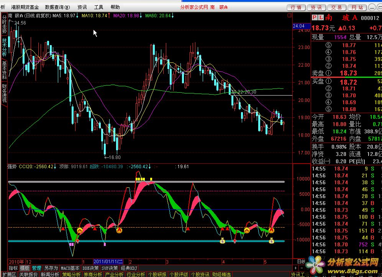The height and width of the screenshot is (277, 382).
Task: Click the 2011/01/11/二 date marker on timeline
Action: click(x=108, y=262)
